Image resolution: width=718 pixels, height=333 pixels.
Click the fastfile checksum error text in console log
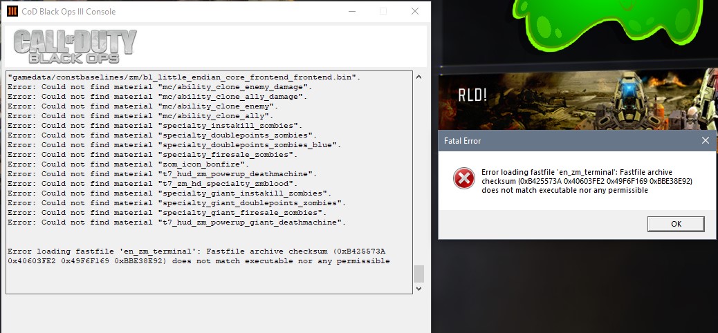[x=199, y=256]
